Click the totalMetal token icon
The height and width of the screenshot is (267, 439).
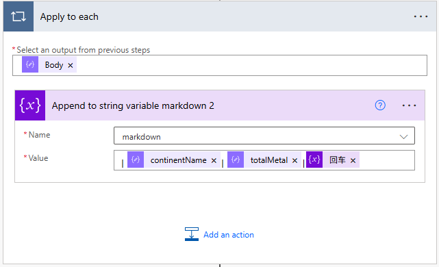coord(236,160)
